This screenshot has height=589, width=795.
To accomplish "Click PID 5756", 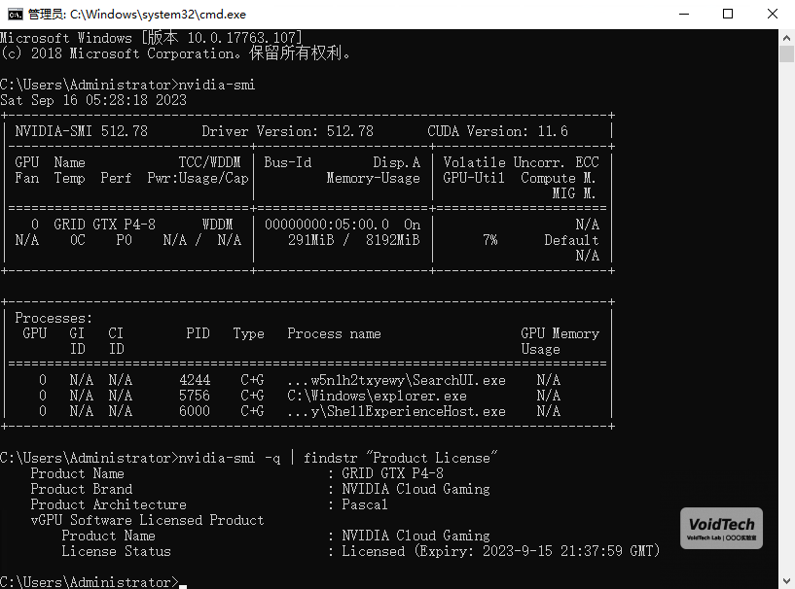I will [195, 396].
